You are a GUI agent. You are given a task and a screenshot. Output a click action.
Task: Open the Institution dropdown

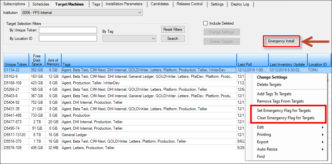[82, 13]
